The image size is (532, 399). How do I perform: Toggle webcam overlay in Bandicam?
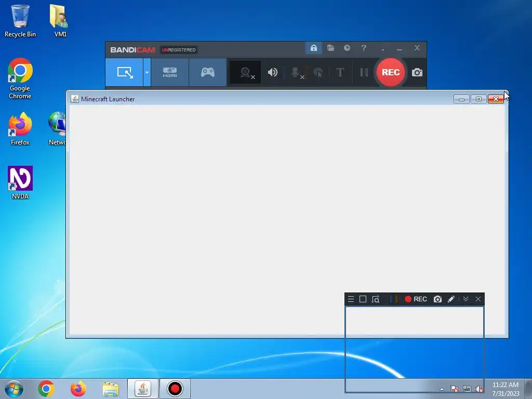pos(245,72)
